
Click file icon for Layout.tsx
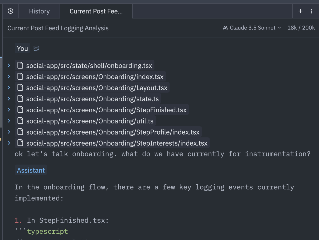(20, 88)
